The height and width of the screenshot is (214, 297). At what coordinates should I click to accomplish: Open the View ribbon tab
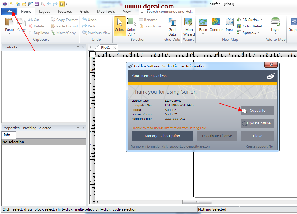tap(127, 12)
